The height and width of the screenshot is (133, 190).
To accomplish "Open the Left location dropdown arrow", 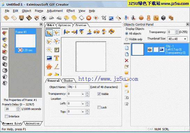I will (83, 104).
